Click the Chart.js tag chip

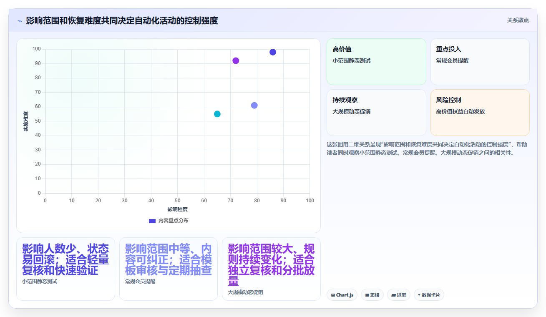[342, 295]
